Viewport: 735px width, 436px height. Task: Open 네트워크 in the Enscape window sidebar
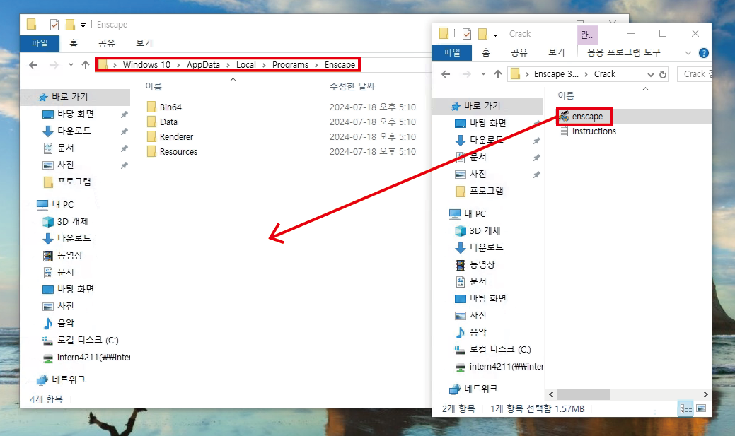point(62,379)
